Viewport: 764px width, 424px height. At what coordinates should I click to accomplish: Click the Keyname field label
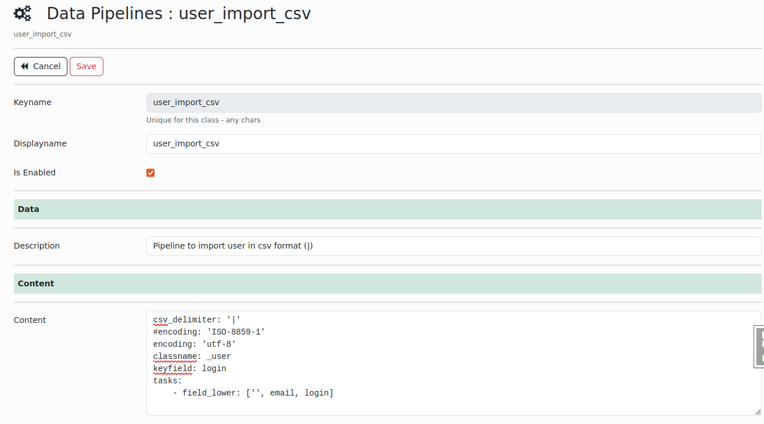tap(33, 103)
